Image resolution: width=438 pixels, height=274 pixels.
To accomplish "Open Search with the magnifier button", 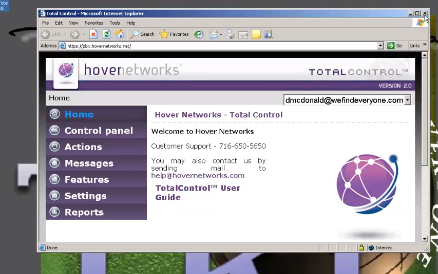I will pos(142,34).
